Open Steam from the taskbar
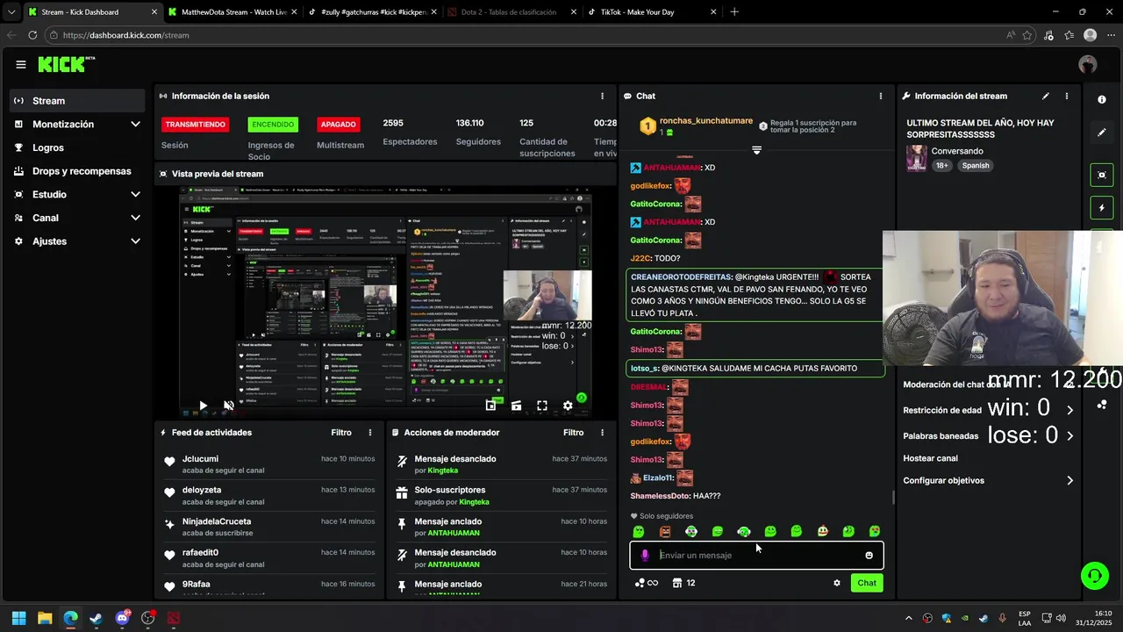Screen dimensions: 1123x632 pyautogui.click(x=97, y=618)
